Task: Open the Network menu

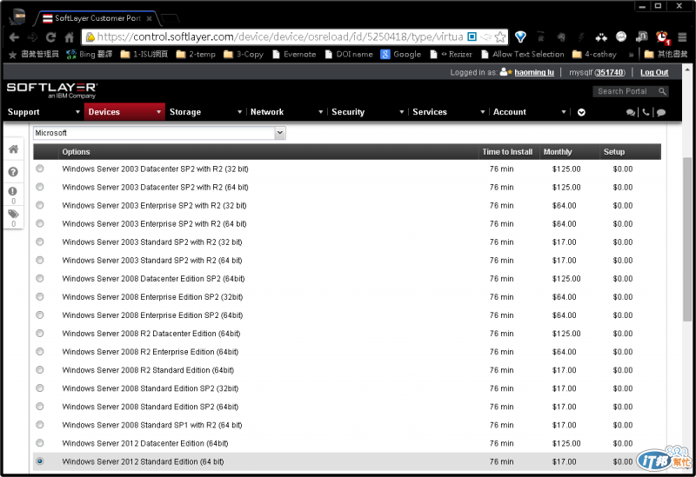Action: [267, 112]
